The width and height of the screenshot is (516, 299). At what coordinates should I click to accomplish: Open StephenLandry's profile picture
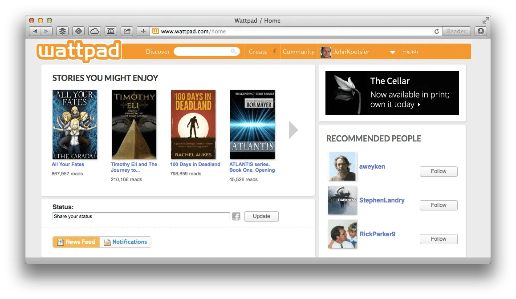point(342,200)
